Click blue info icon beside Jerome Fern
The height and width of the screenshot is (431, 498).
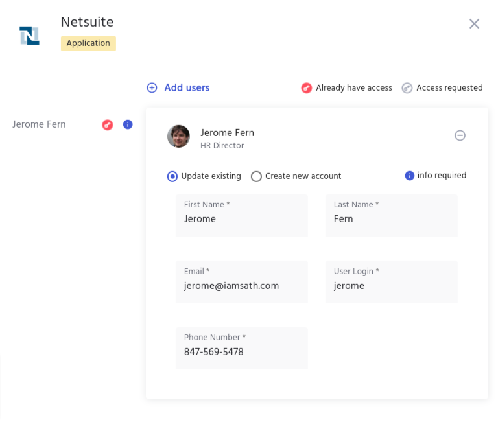(x=128, y=124)
